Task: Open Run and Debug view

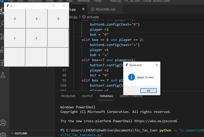Action: [x=2, y=49]
